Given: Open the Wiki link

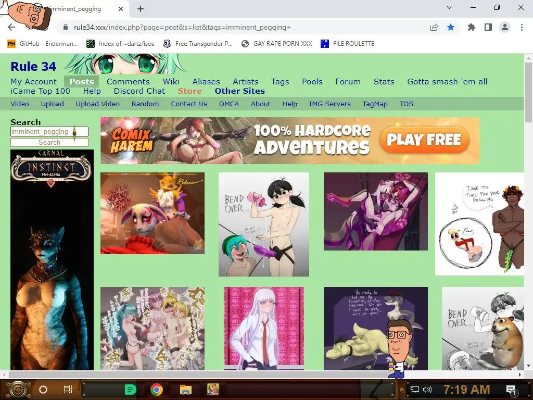Looking at the screenshot, I should (x=171, y=82).
